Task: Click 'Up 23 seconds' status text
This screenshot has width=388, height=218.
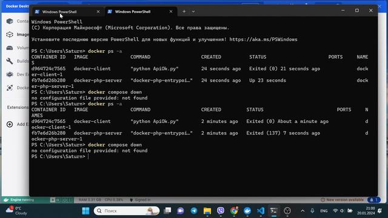Action: 267,81
